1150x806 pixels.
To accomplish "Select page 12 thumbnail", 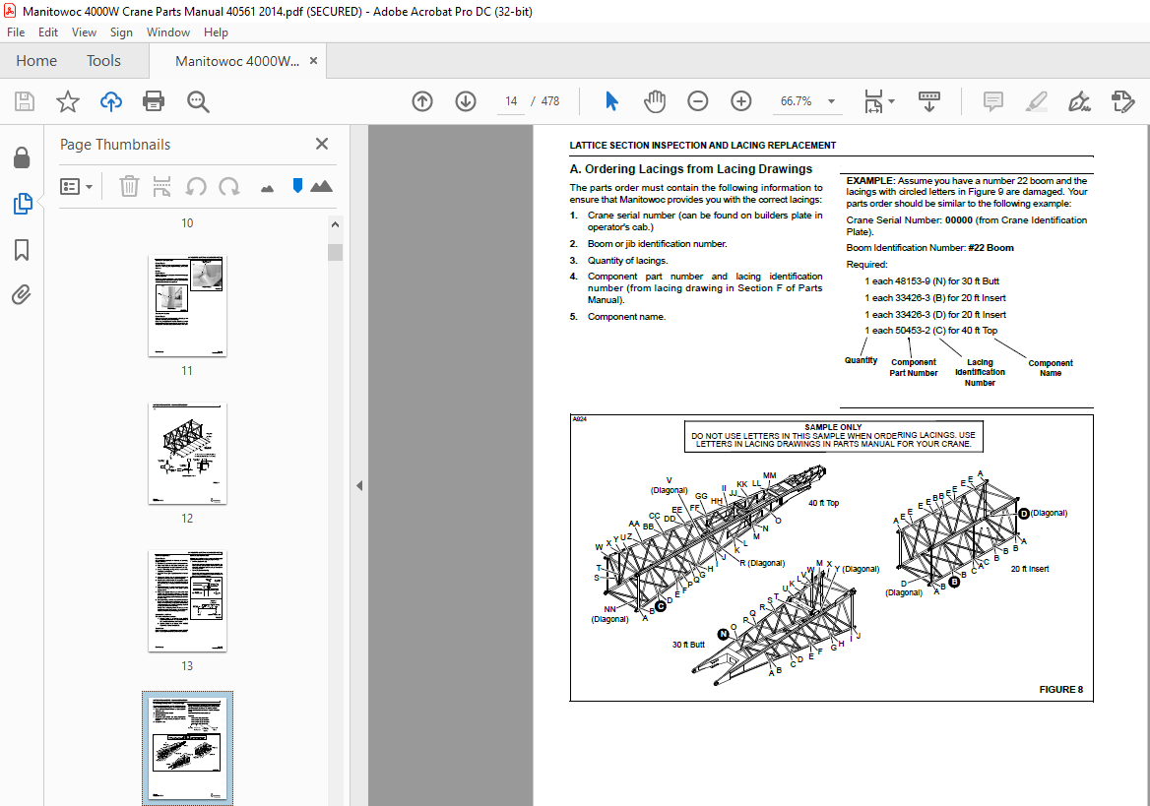I will [187, 454].
